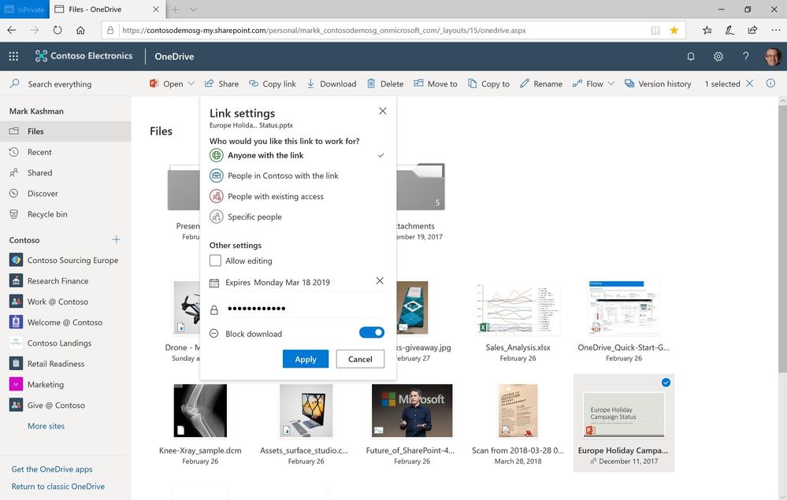Add a site with the plus next to Contoso
Image resolution: width=787 pixels, height=500 pixels.
(116, 239)
